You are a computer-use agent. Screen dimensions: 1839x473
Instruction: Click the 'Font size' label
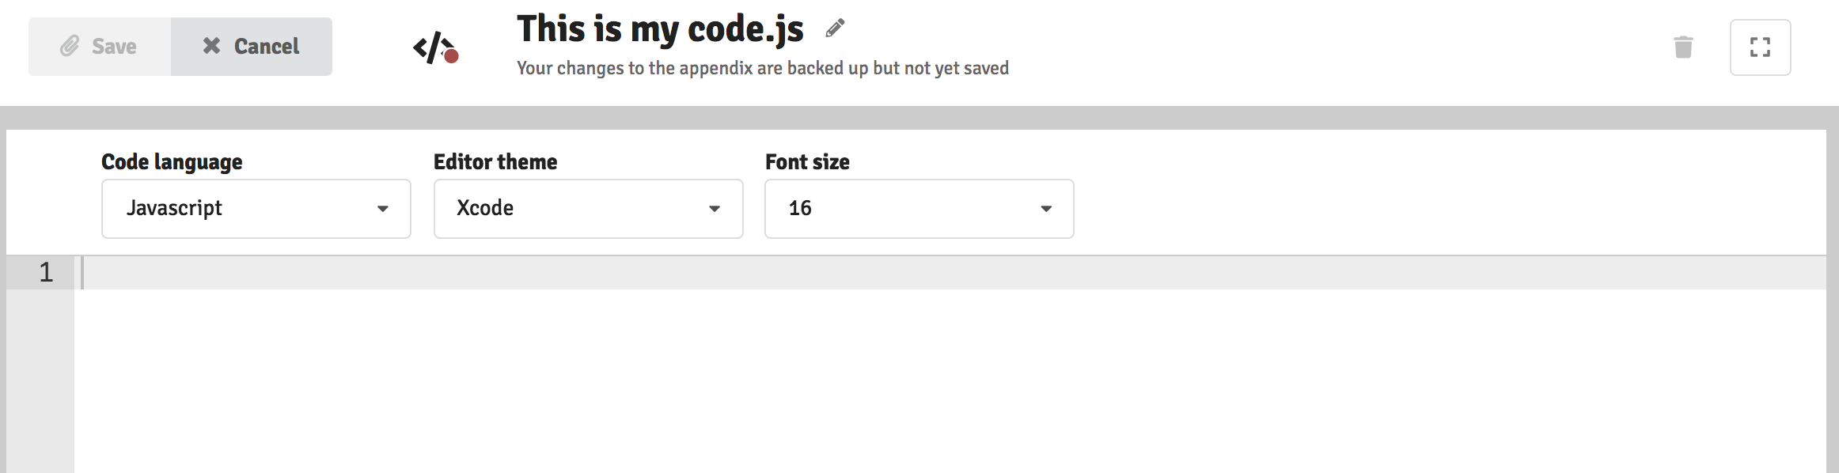[807, 161]
